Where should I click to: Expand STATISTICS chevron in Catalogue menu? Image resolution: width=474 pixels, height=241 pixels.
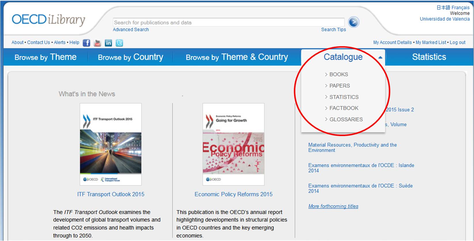click(326, 97)
